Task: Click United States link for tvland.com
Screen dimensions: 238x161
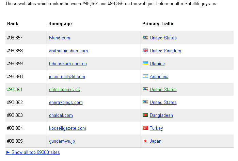Action: (x=163, y=38)
